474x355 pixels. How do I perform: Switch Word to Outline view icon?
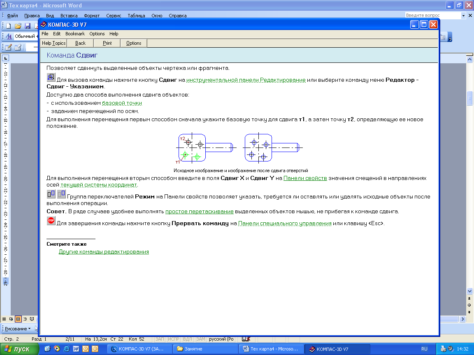pos(25,319)
